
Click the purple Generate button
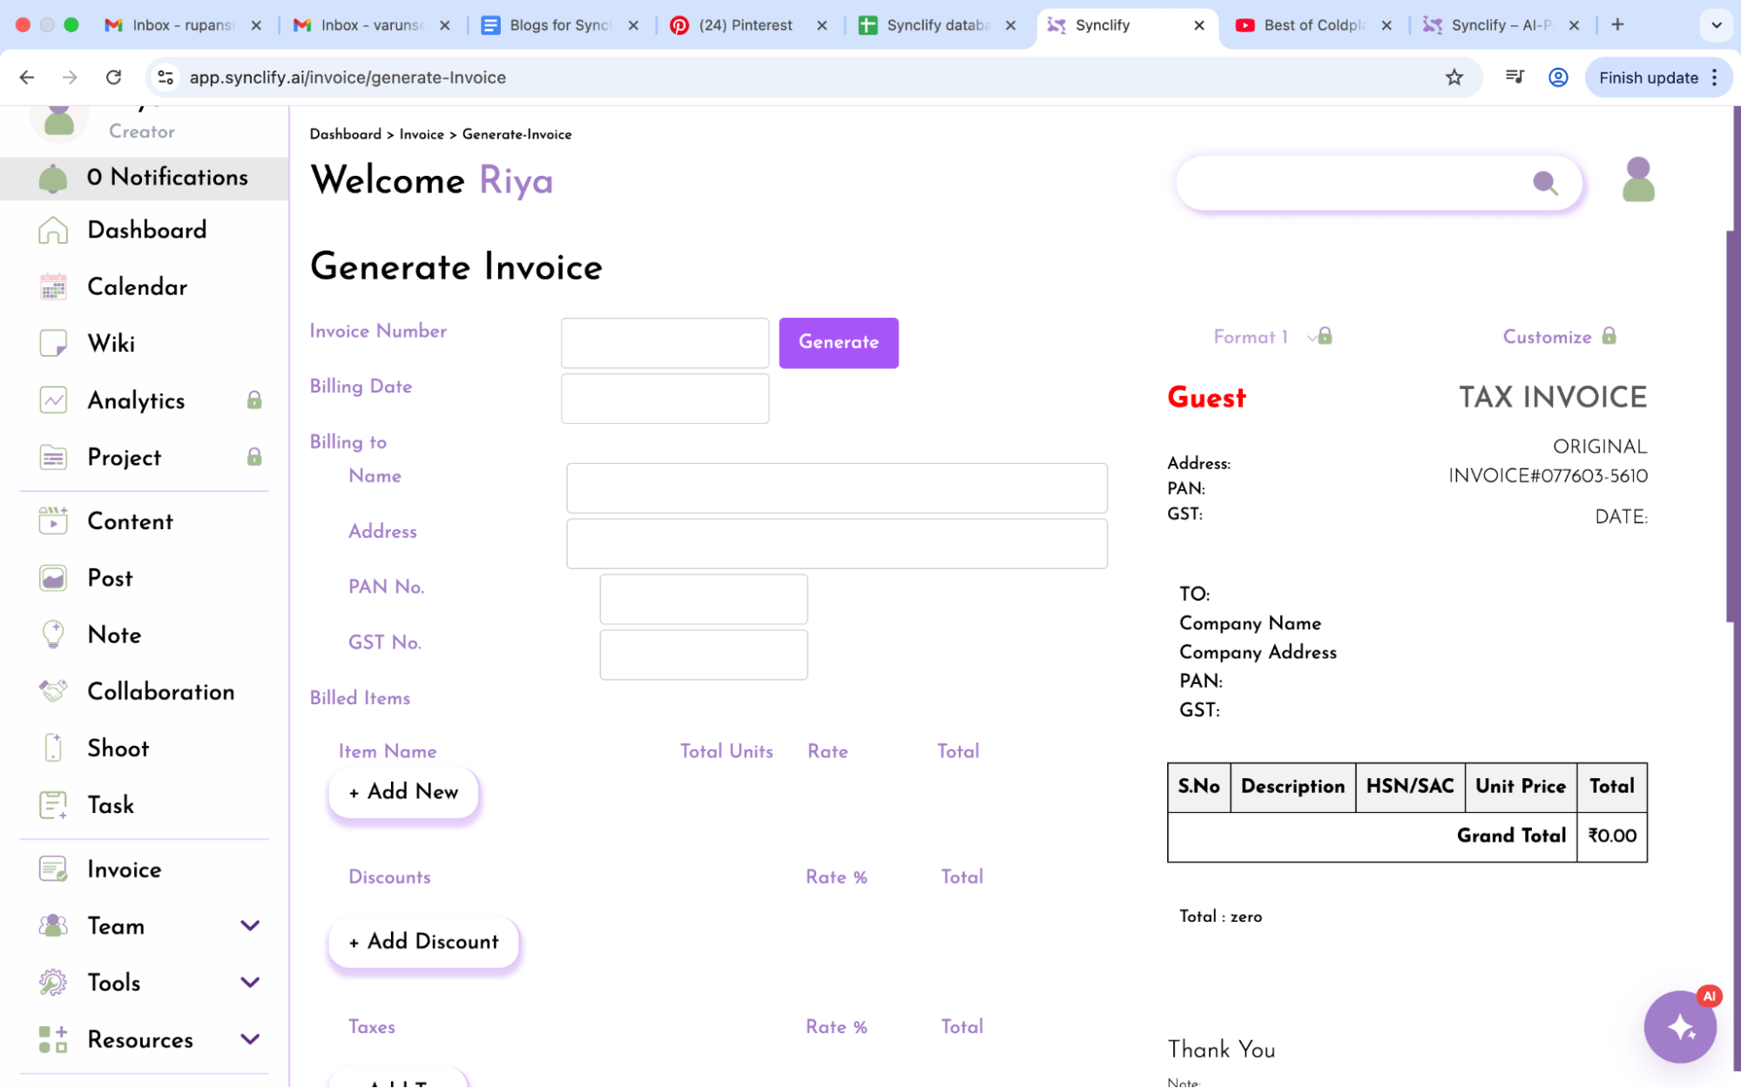click(838, 342)
